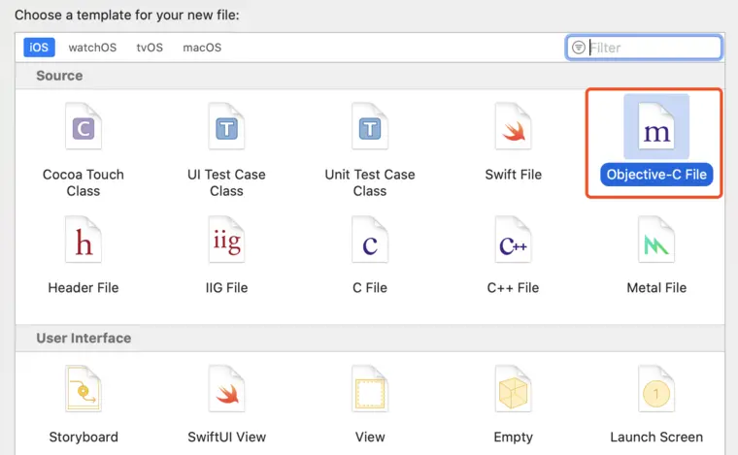Pick the Unit Test Case Class icon
The width and height of the screenshot is (738, 455).
coord(370,129)
